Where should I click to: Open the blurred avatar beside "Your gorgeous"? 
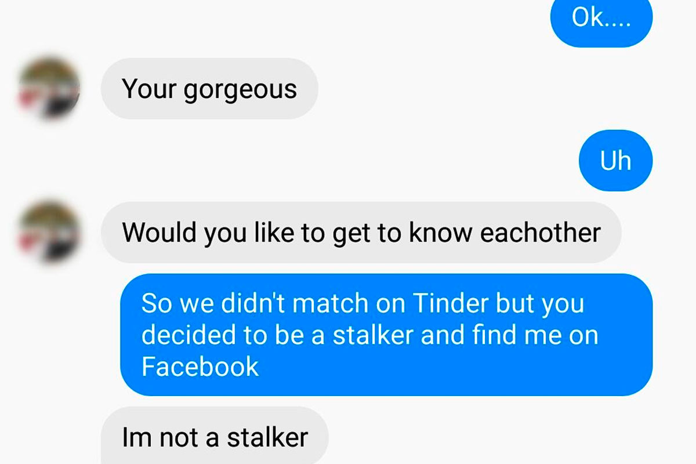point(49,88)
